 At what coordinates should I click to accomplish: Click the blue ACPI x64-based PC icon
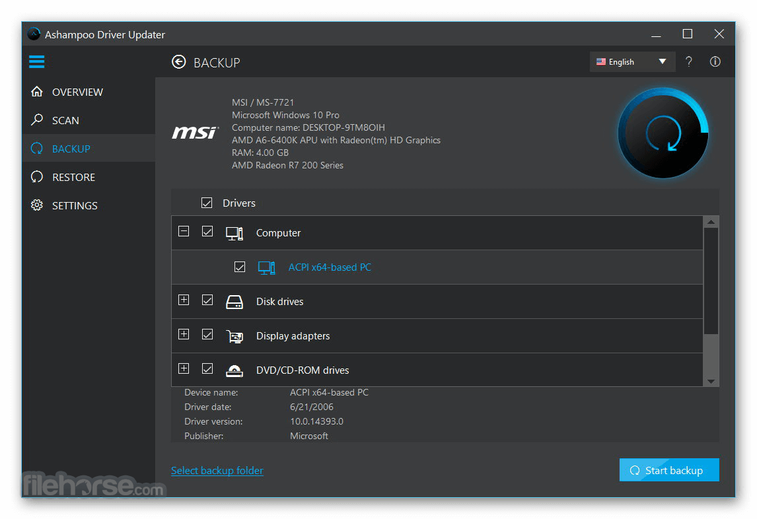[266, 267]
